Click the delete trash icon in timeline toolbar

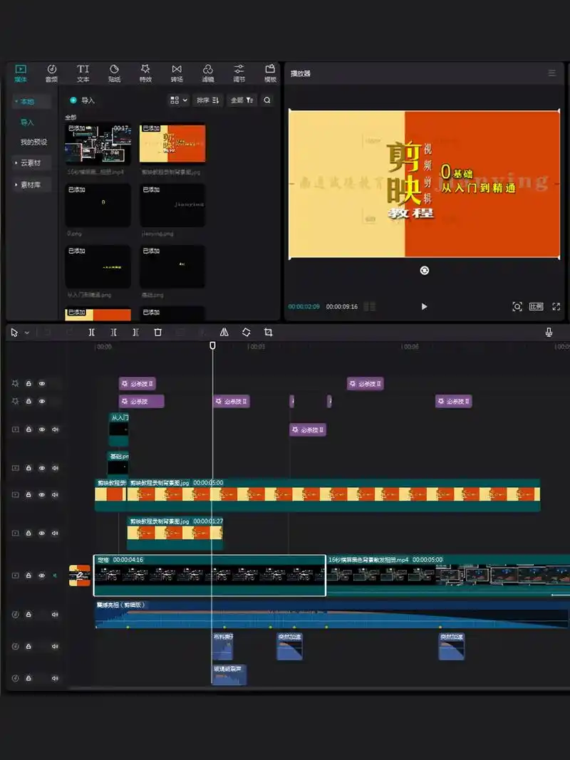(158, 333)
